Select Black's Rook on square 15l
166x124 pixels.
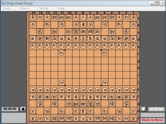(x=33, y=97)
